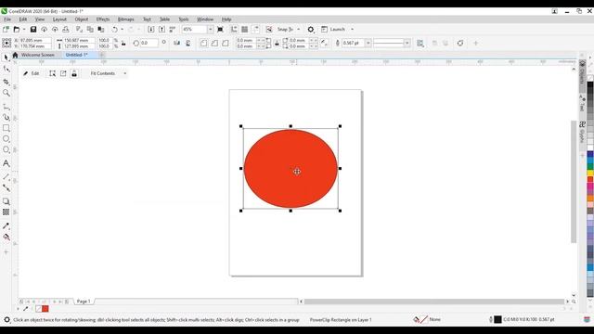Viewport: 594px width, 334px height.
Task: Click the Options gear icon
Action: click(311, 29)
